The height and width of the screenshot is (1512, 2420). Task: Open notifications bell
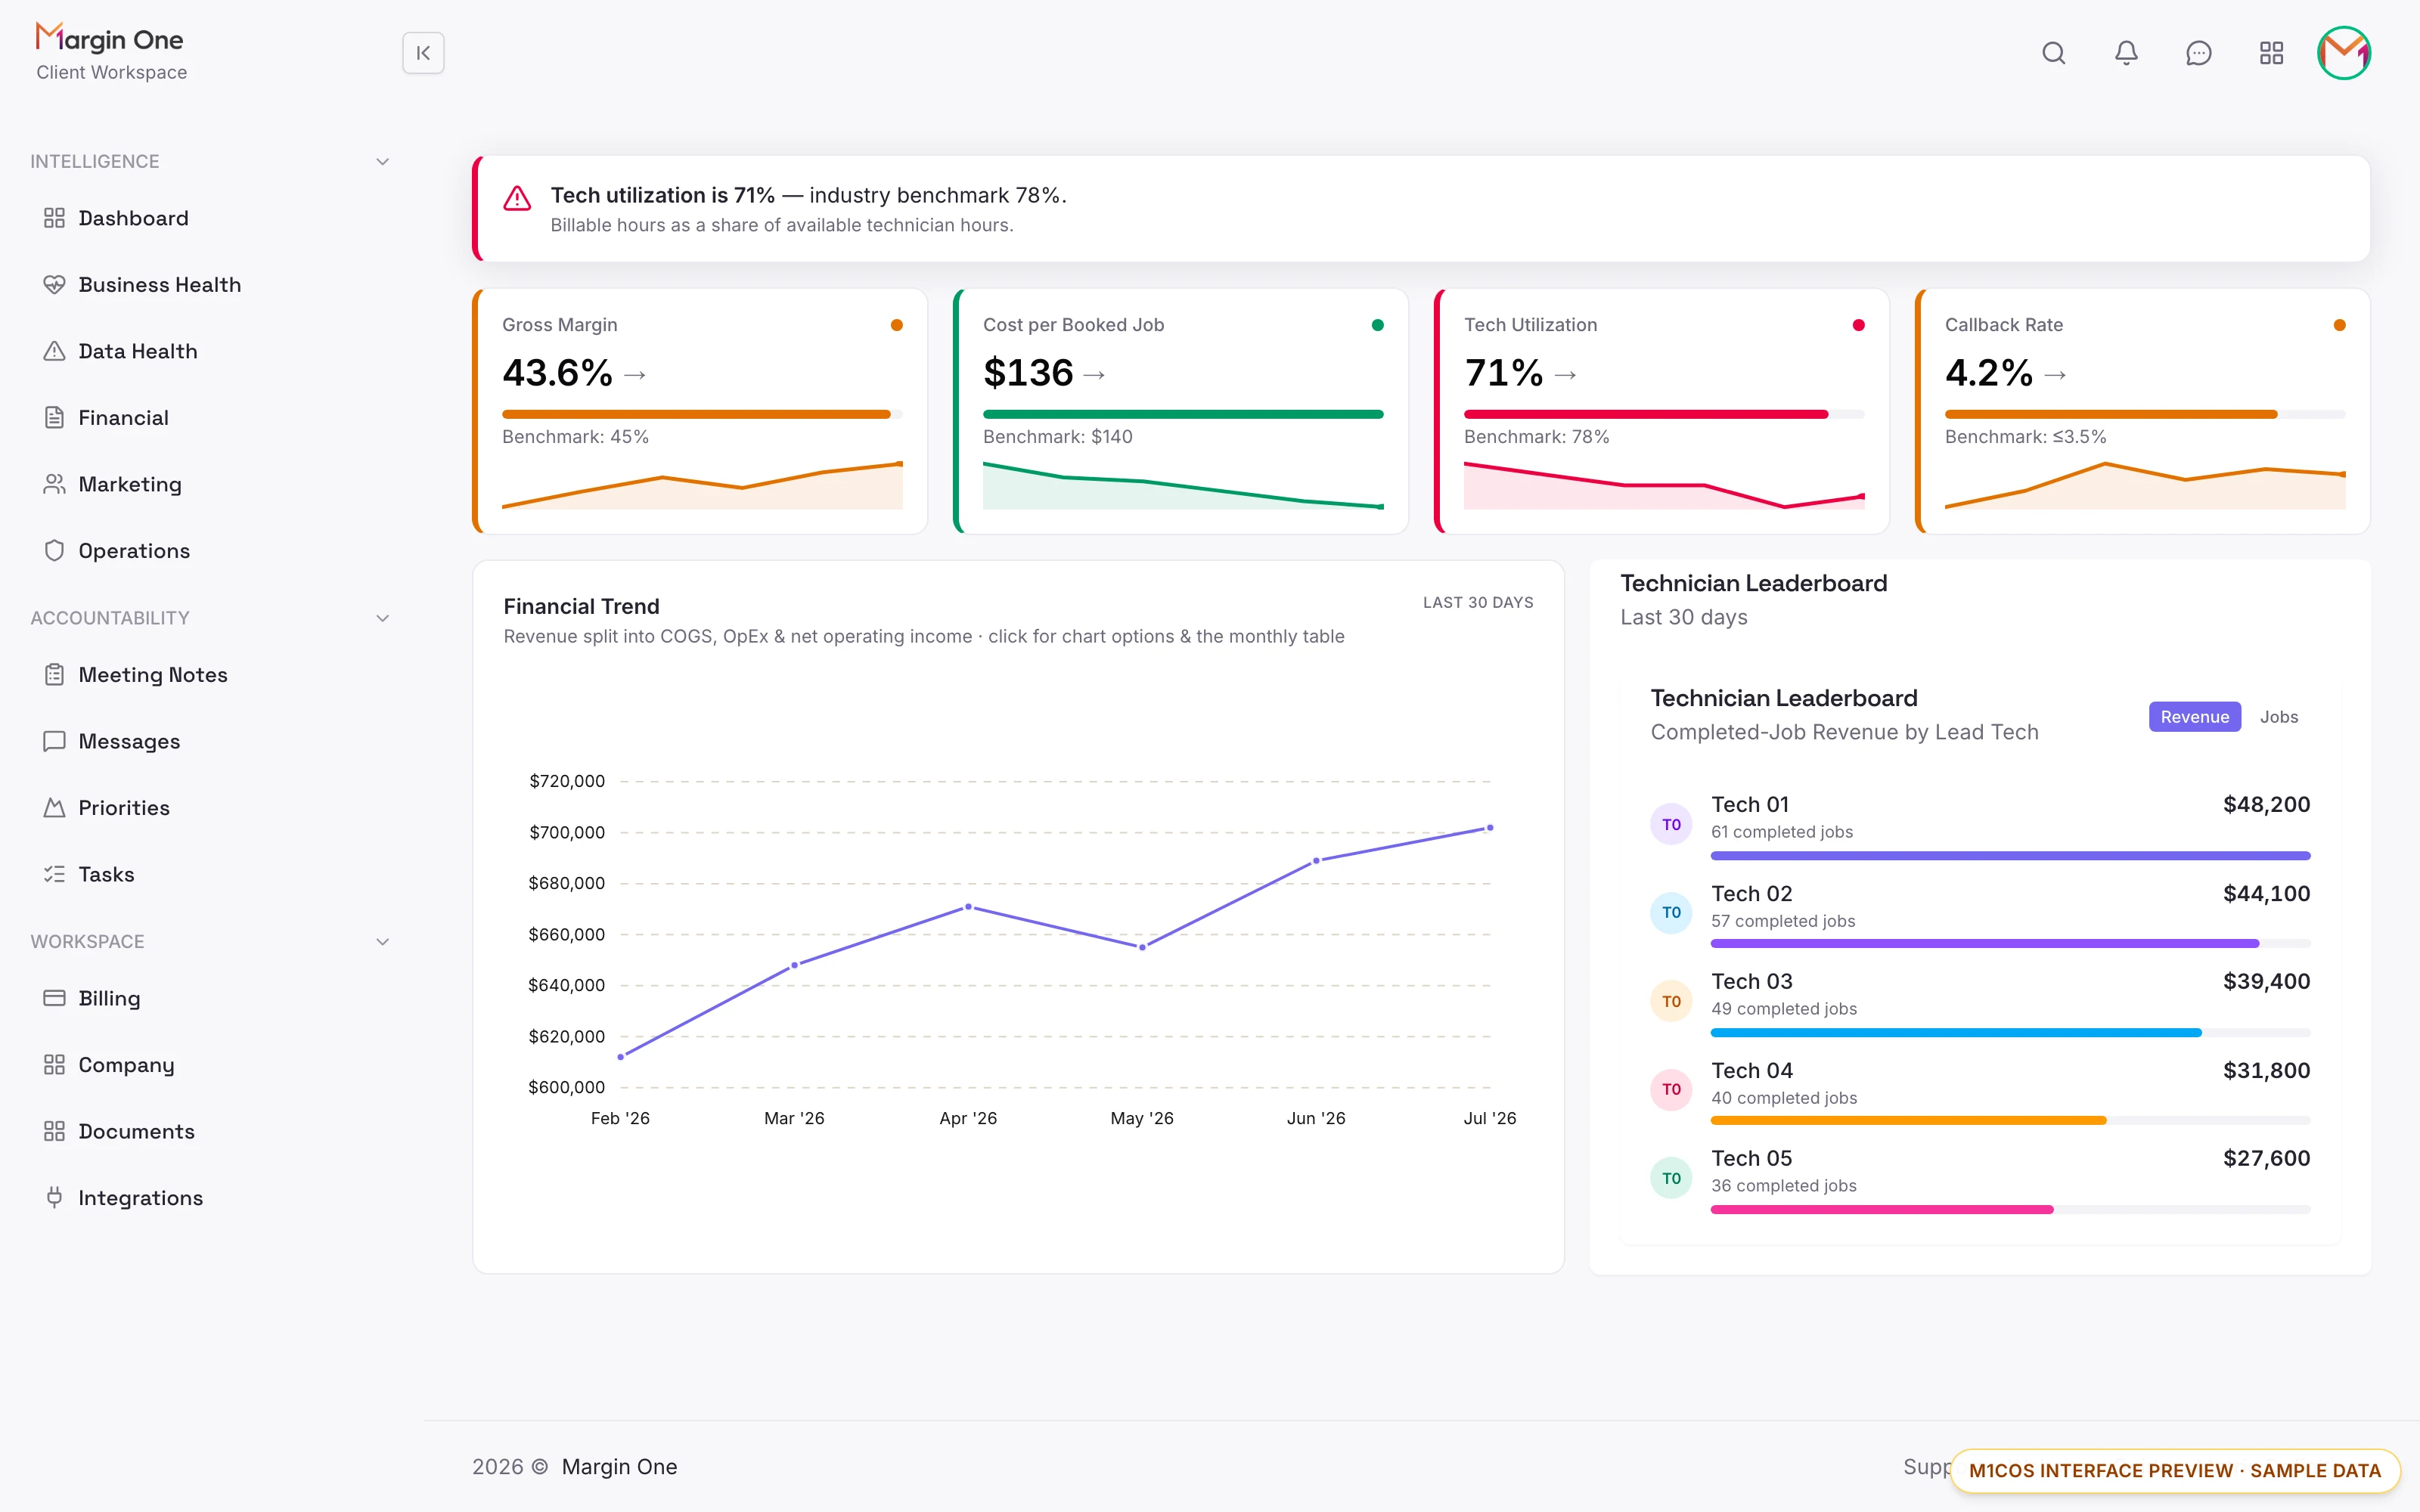(2126, 53)
